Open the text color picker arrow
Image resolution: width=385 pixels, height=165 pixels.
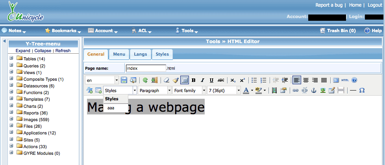click(252, 91)
